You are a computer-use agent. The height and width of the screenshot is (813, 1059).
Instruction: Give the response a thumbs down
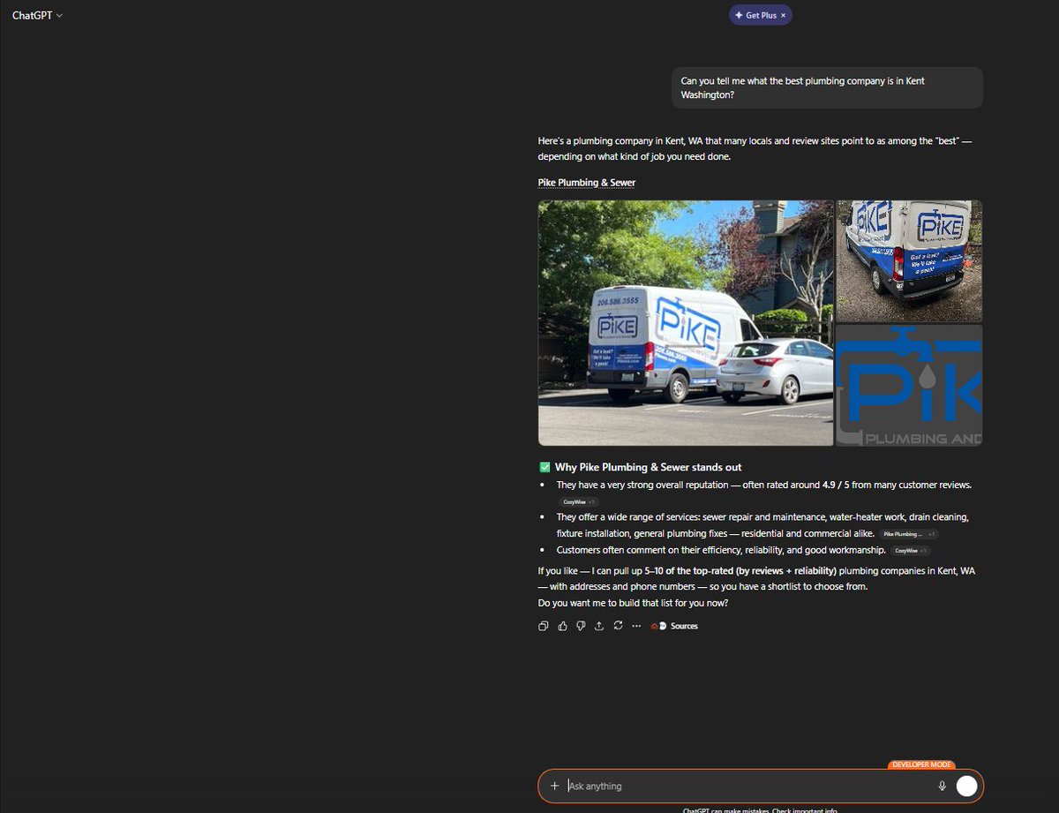coord(581,626)
